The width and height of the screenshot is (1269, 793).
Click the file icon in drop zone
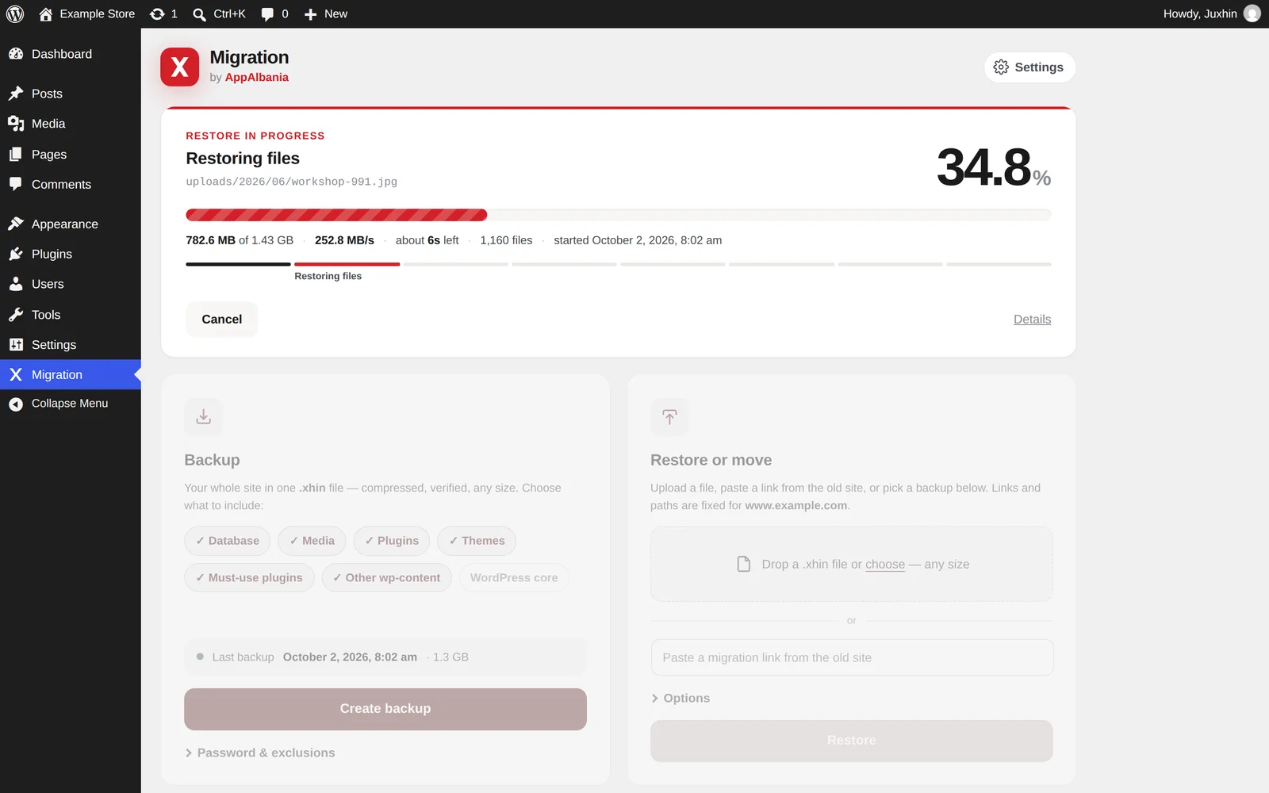coord(744,564)
